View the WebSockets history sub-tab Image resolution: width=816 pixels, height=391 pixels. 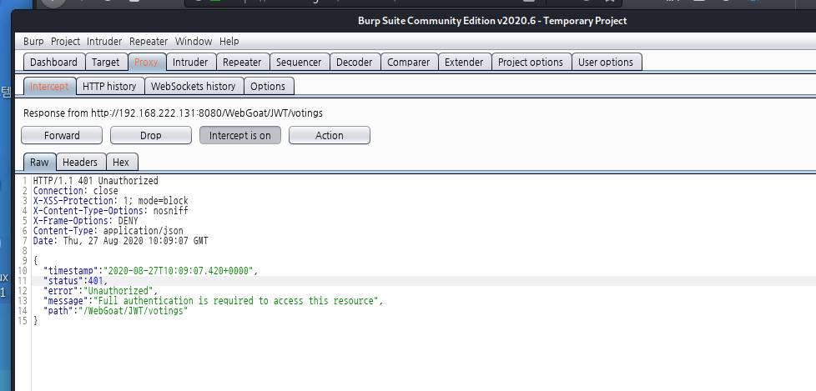click(193, 87)
